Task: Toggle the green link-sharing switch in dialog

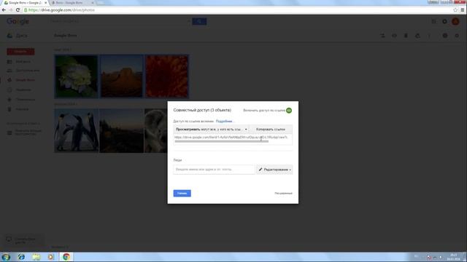Action: [x=289, y=111]
